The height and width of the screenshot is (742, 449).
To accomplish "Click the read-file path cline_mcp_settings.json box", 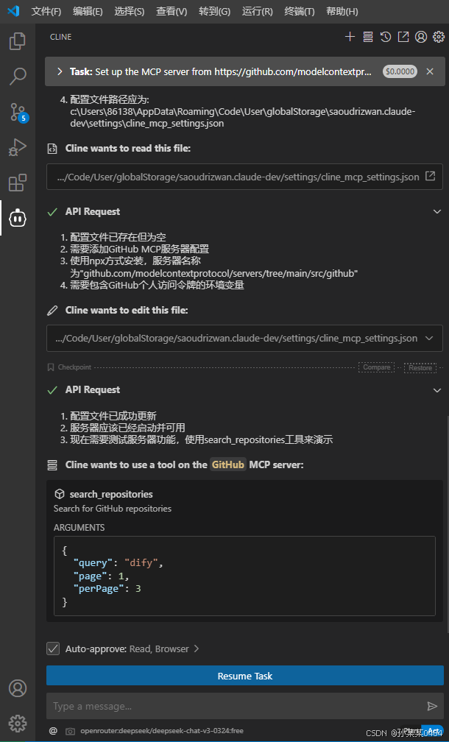I will (x=244, y=177).
